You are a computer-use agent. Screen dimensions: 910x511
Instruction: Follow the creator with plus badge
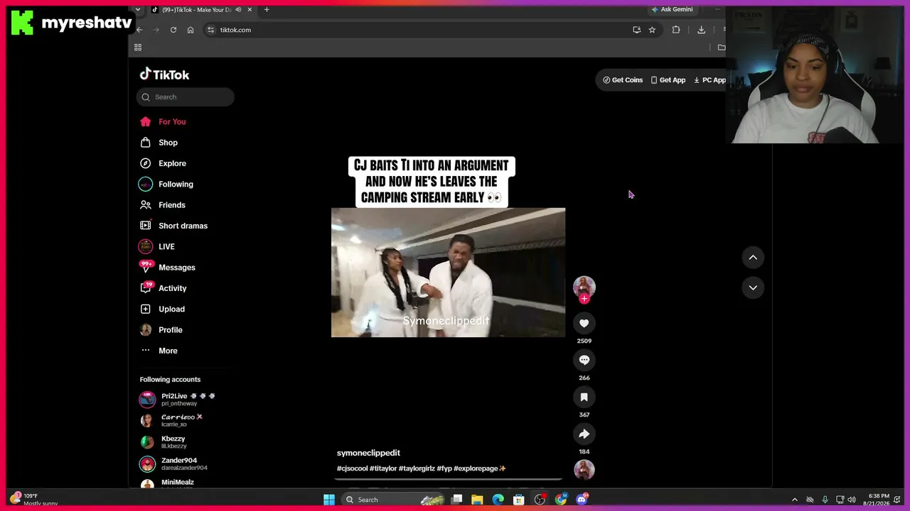point(584,299)
